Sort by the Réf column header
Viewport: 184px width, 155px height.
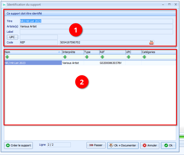112,52
